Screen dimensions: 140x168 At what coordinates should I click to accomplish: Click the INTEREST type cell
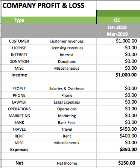point(19,55)
